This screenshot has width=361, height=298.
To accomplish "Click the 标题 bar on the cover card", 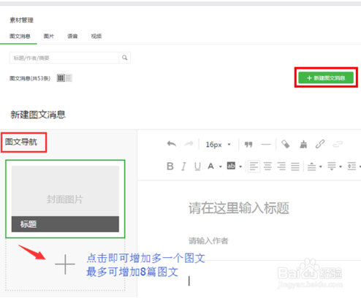I will pyautogui.click(x=65, y=224).
